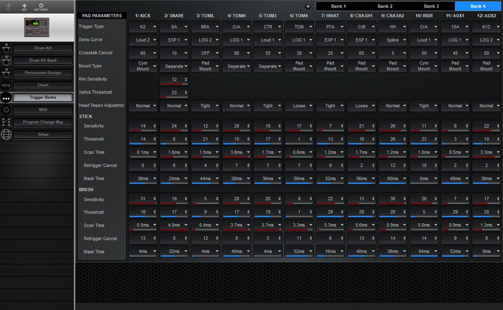Click the globe icon beside Setup
Image resolution: width=503 pixels, height=310 pixels.
coord(6,135)
